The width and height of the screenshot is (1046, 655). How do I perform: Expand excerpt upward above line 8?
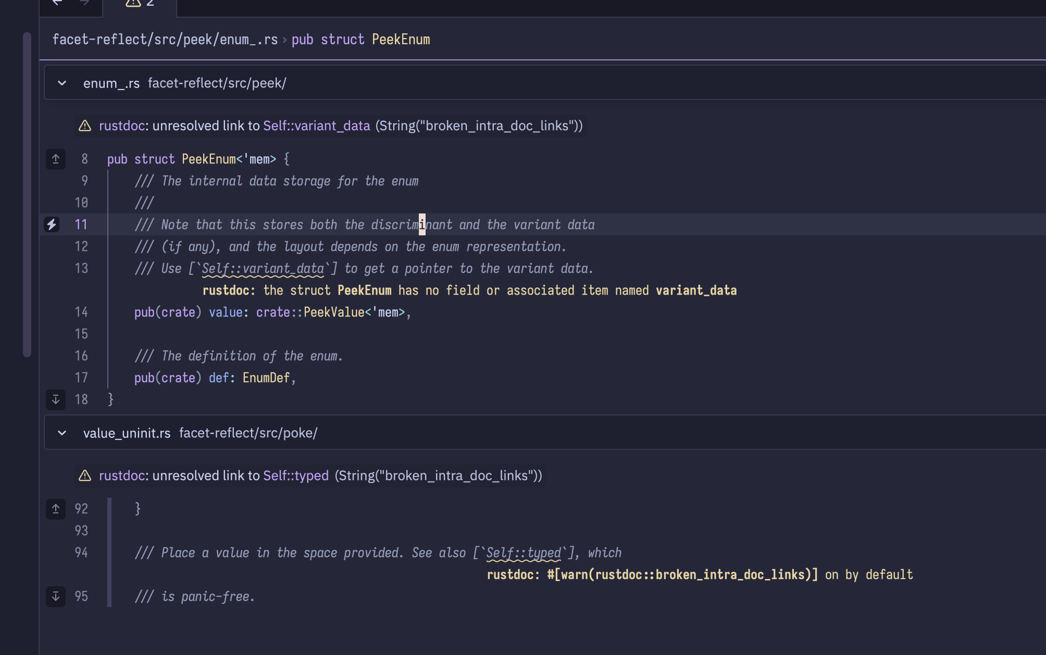click(x=56, y=159)
